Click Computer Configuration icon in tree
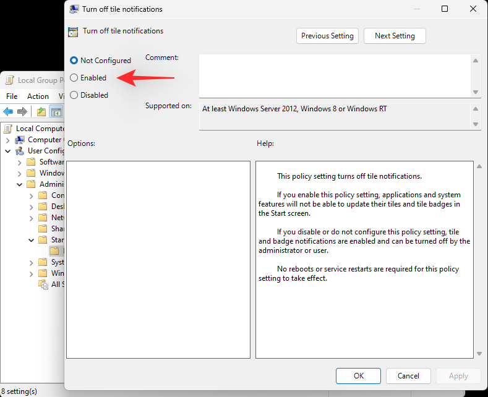 tap(20, 140)
